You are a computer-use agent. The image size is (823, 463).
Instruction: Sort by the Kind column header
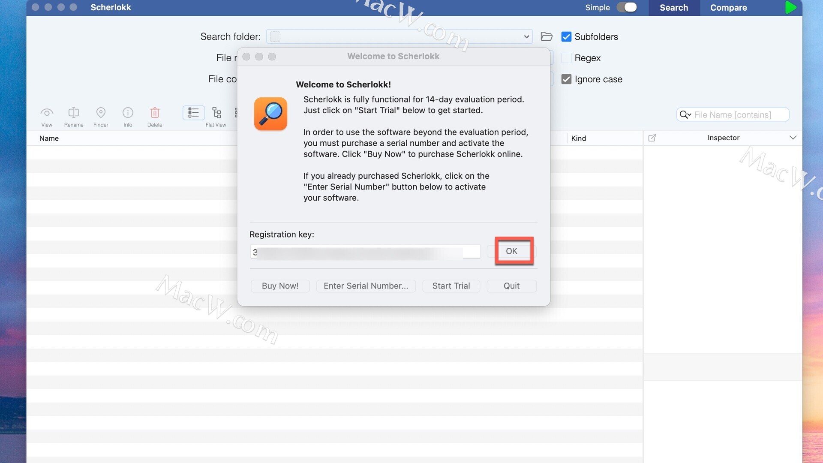coord(578,138)
